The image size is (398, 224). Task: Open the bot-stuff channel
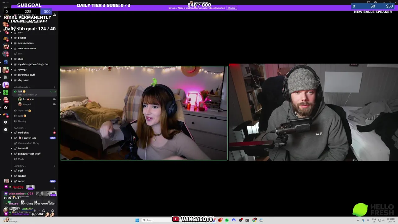click(23, 148)
